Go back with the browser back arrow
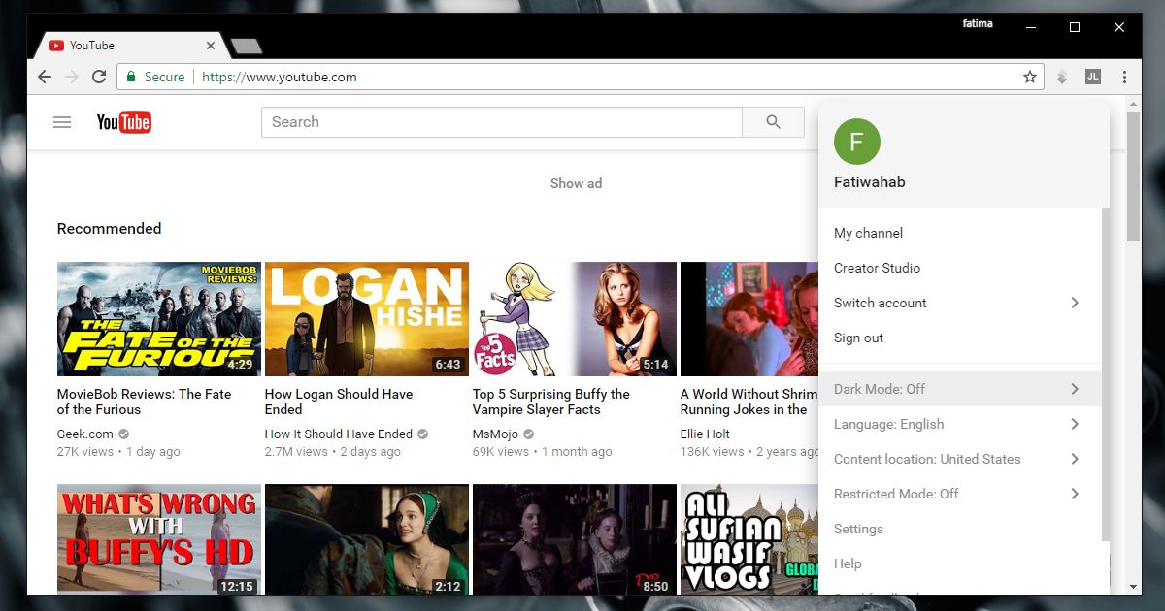The image size is (1165, 611). 44,77
